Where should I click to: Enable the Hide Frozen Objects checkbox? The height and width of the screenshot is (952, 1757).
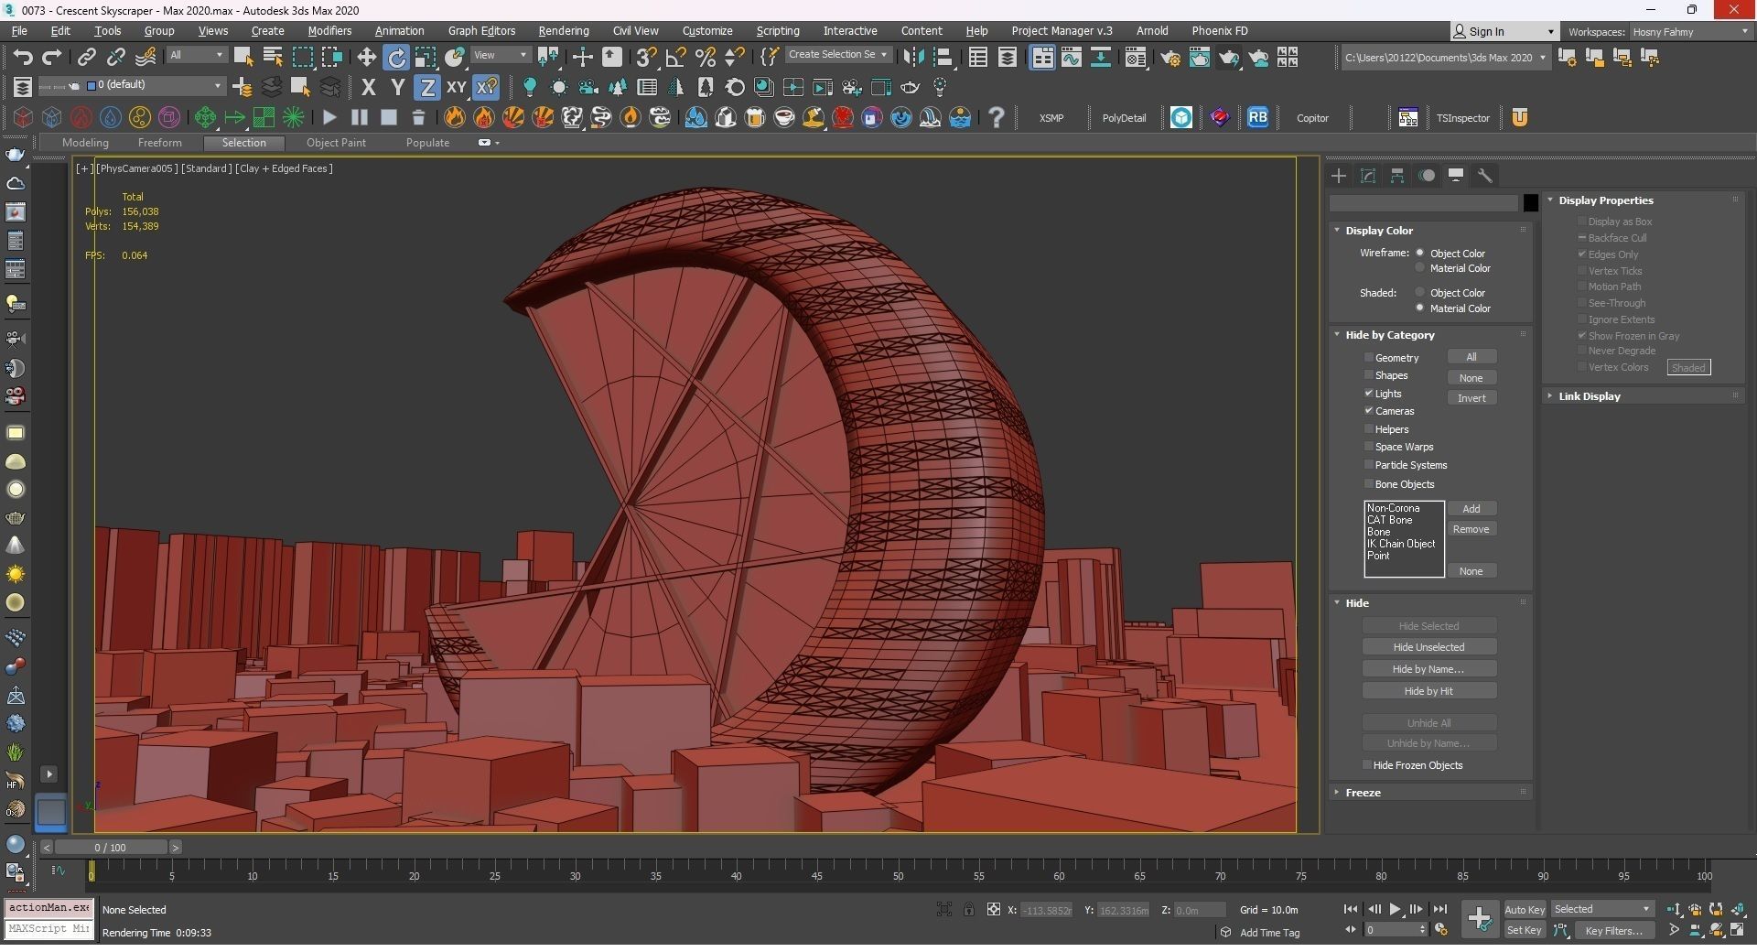point(1367,764)
